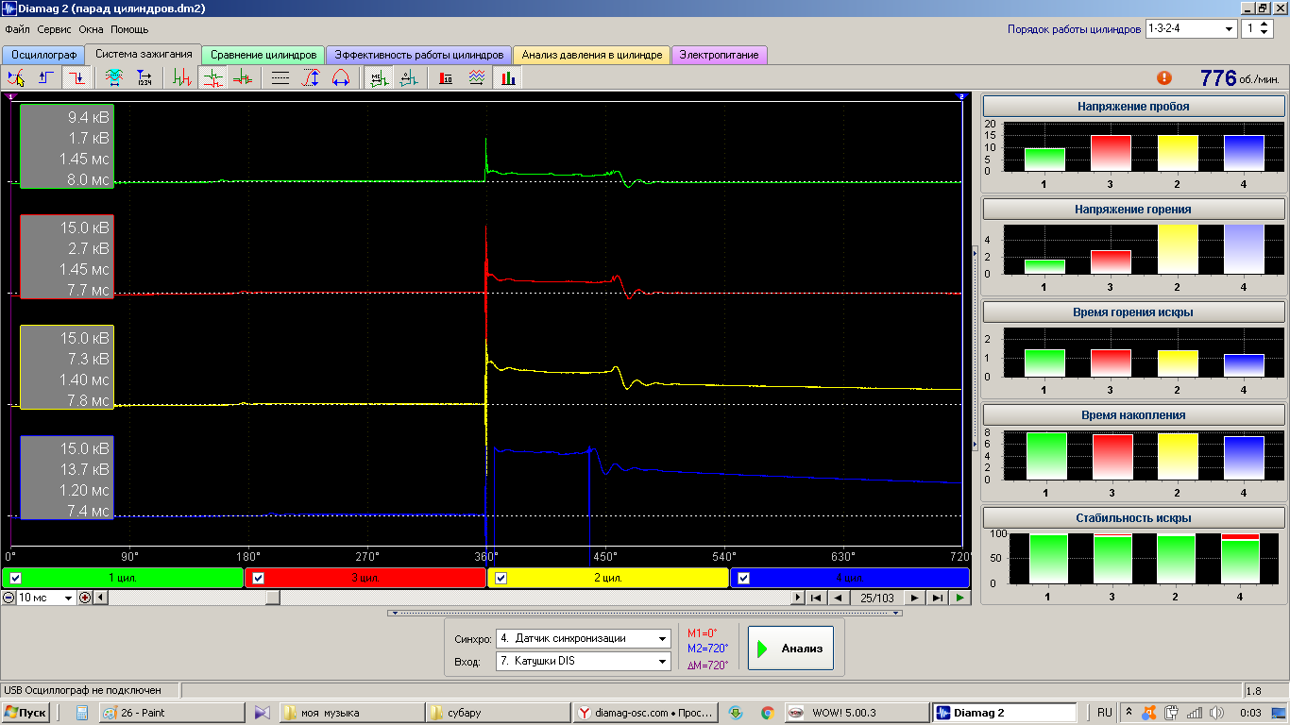
Task: Open the Пуск start menu
Action: pyautogui.click(x=26, y=713)
